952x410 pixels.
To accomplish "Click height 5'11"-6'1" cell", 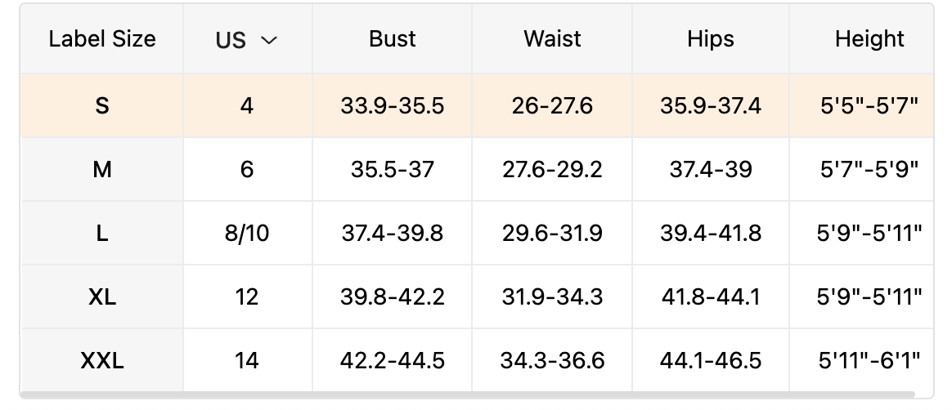I will [869, 360].
